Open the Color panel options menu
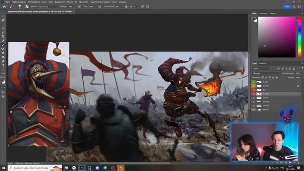The width and height of the screenshot is (304, 171). (302, 13)
